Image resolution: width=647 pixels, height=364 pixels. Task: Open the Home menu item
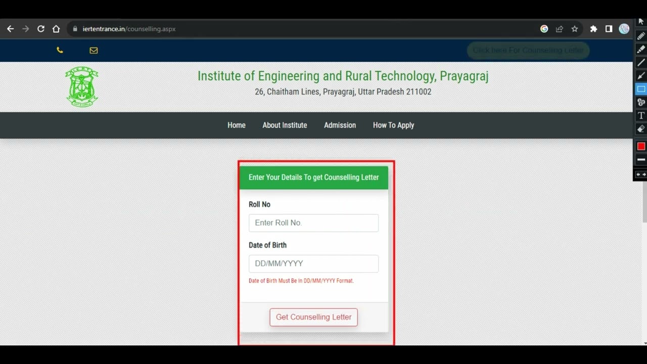click(x=237, y=125)
